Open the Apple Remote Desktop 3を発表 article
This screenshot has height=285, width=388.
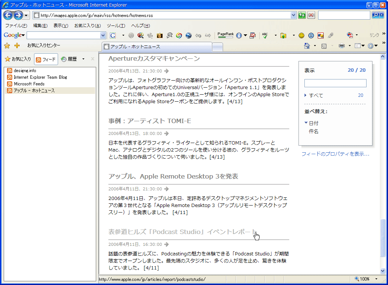click(x=173, y=176)
